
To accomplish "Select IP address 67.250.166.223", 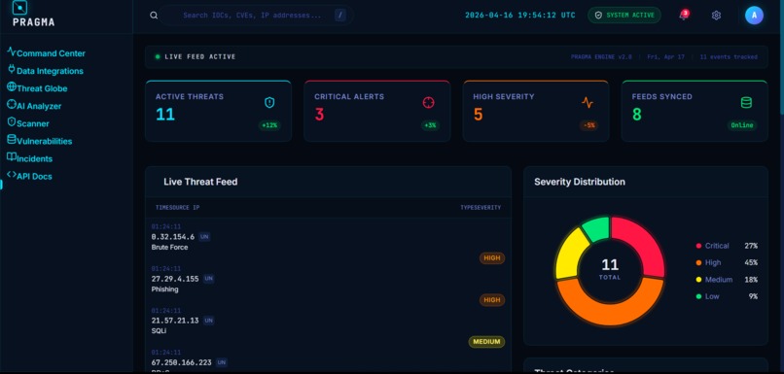I will tap(182, 362).
